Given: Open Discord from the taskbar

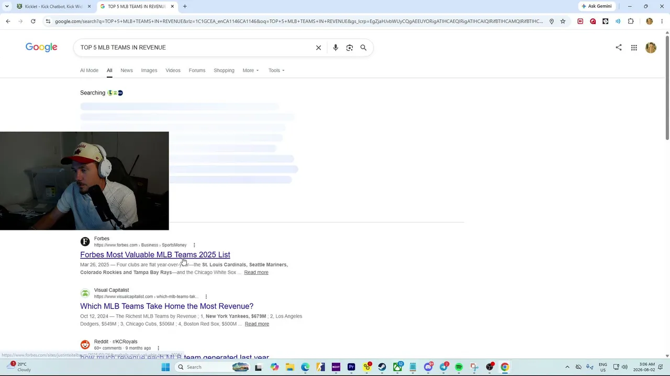Looking at the screenshot, I should (x=428, y=367).
